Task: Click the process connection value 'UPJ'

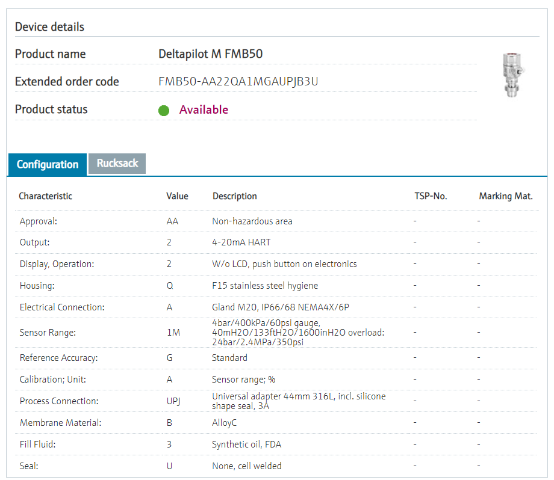Action: coord(173,401)
